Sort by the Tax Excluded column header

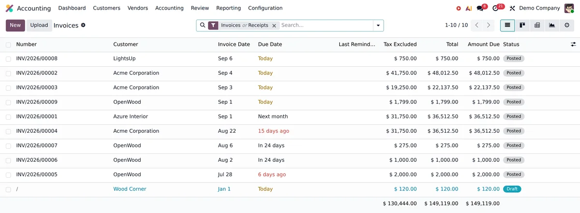click(x=400, y=44)
